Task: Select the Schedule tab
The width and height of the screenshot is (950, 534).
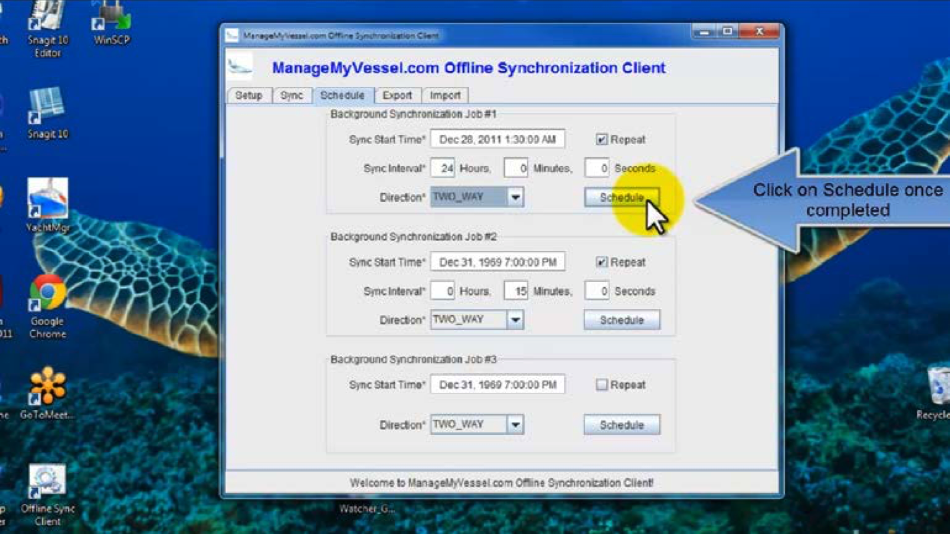Action: [x=343, y=95]
